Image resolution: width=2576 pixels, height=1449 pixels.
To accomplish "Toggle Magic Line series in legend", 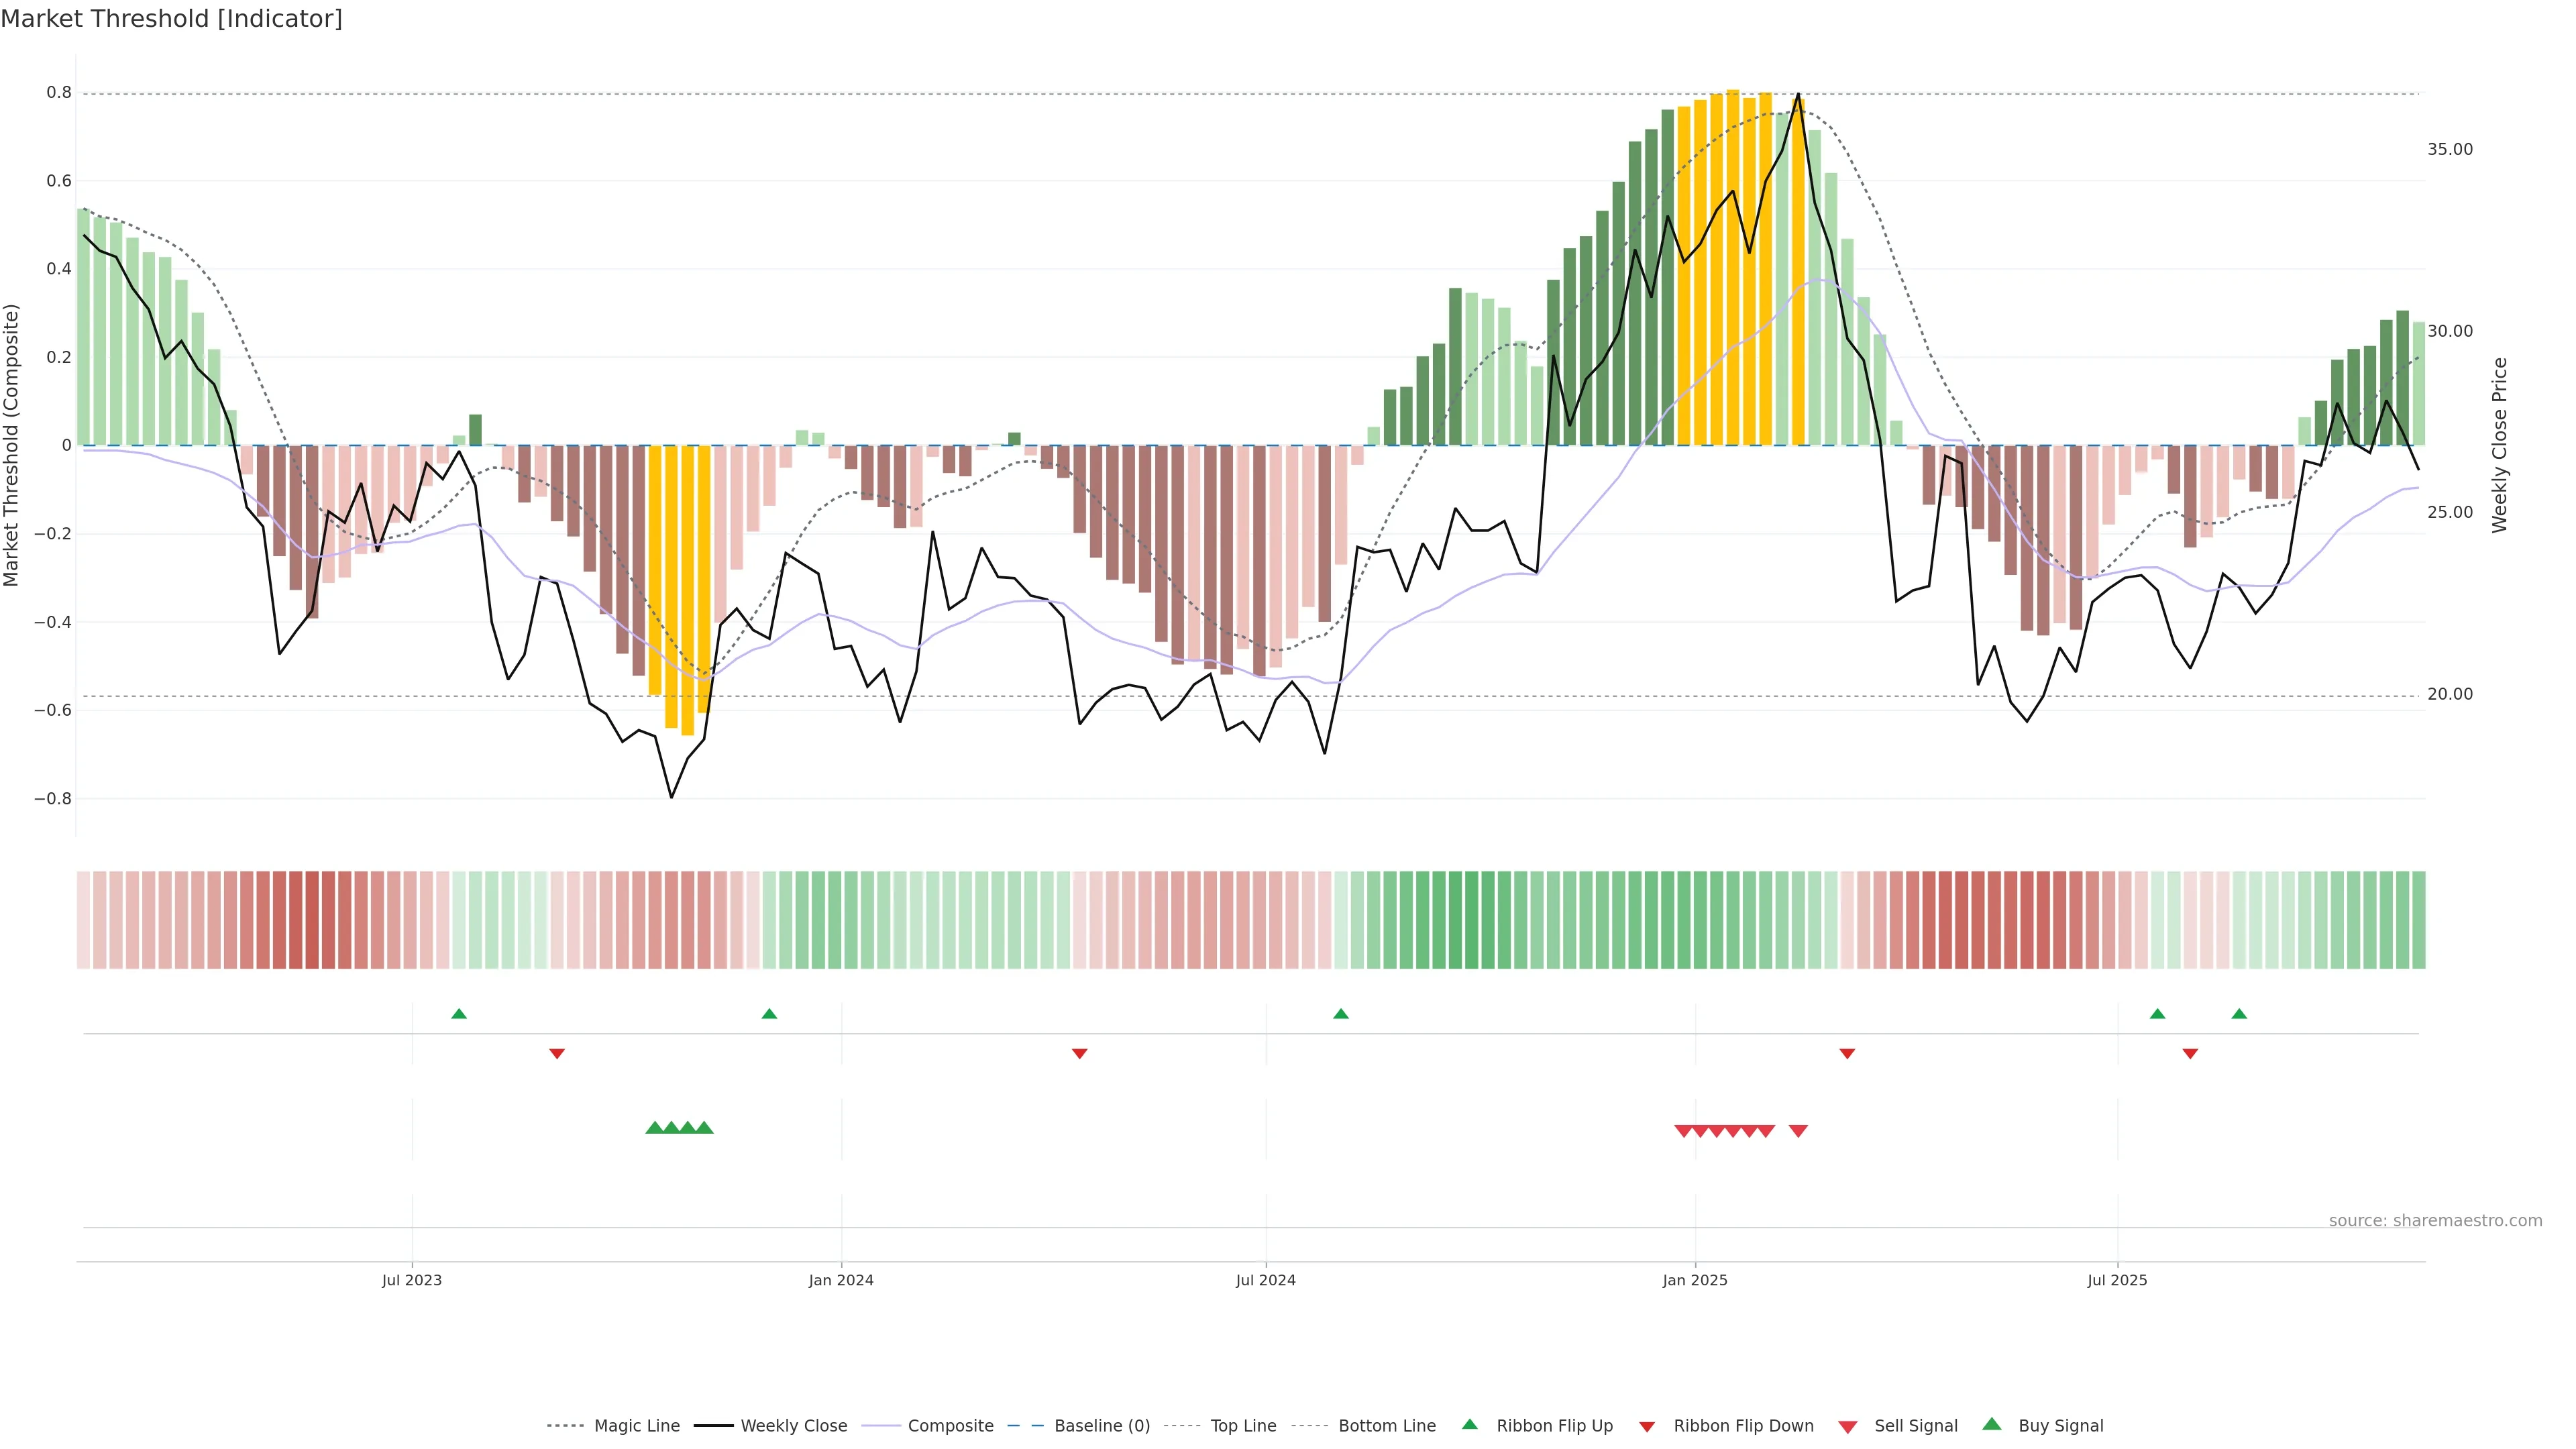I will pos(636,1426).
